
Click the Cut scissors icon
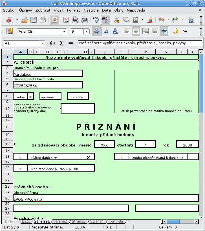pyautogui.click(x=117, y=20)
